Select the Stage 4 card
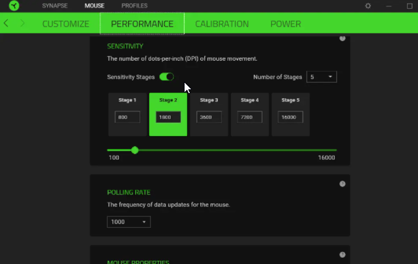This screenshot has width=418, height=264. pos(250,115)
